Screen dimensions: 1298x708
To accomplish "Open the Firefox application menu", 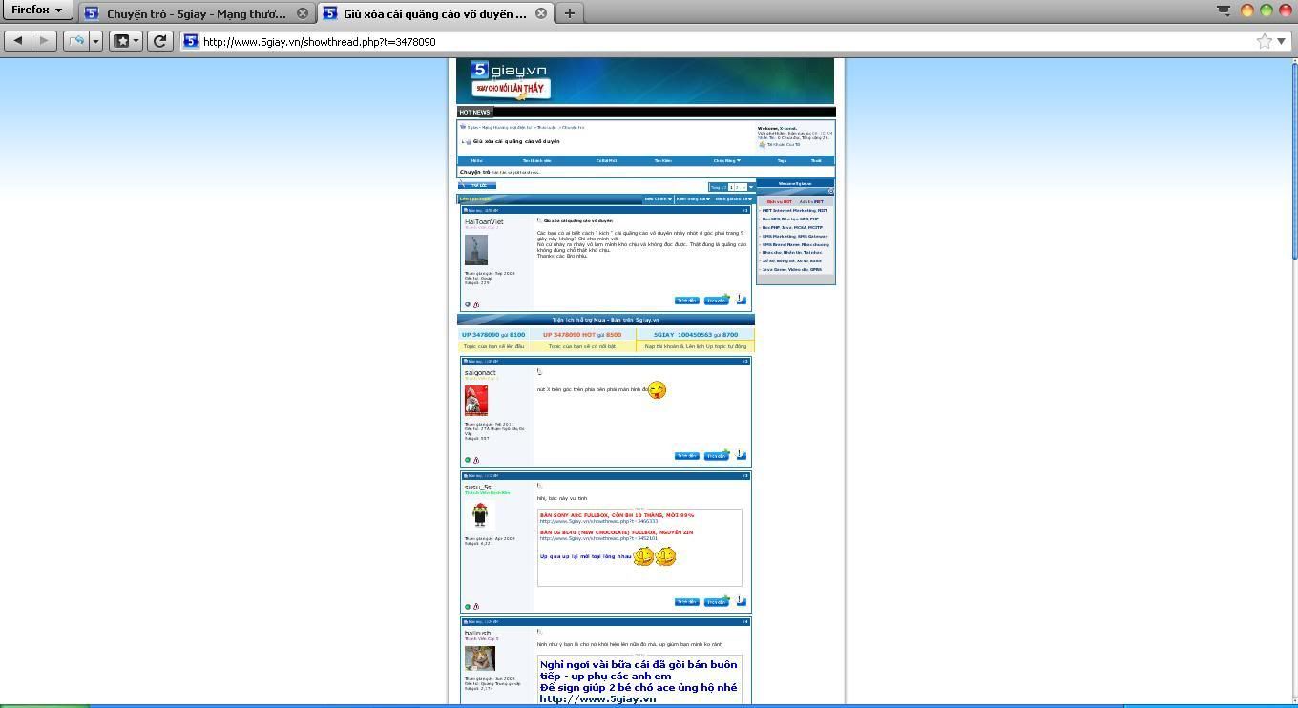I will coord(36,10).
